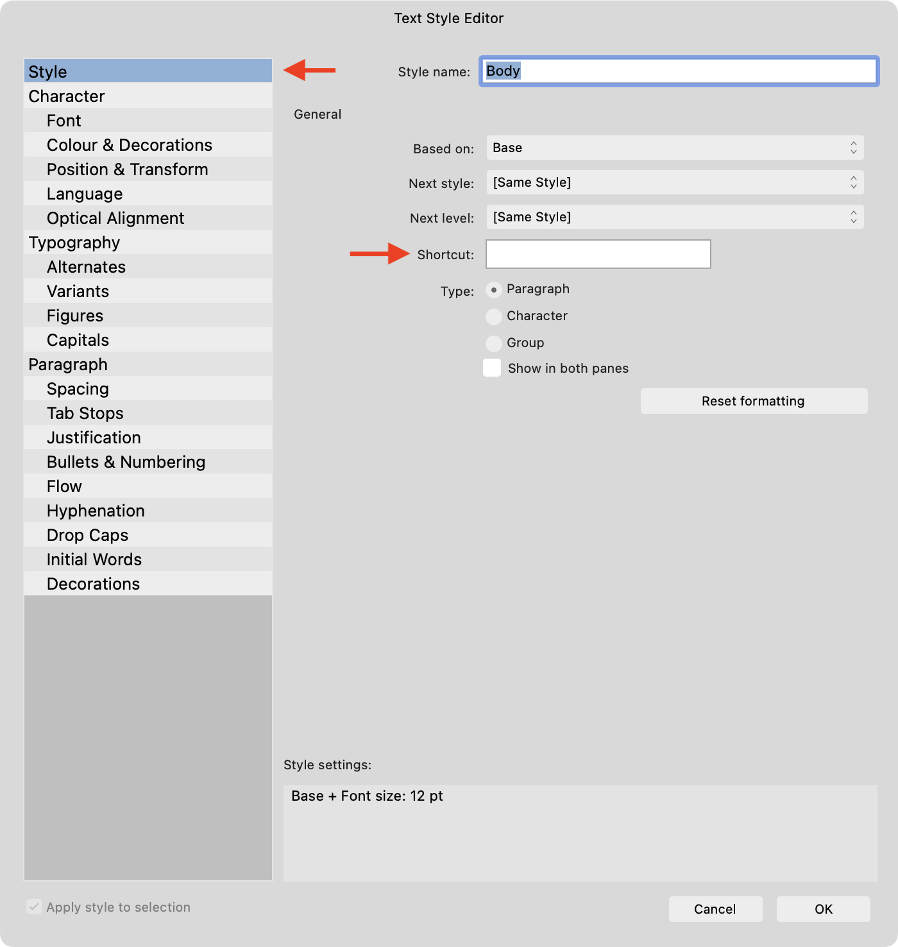The height and width of the screenshot is (947, 898).
Task: Select Colour & Decorations in the sidebar
Action: [x=129, y=144]
